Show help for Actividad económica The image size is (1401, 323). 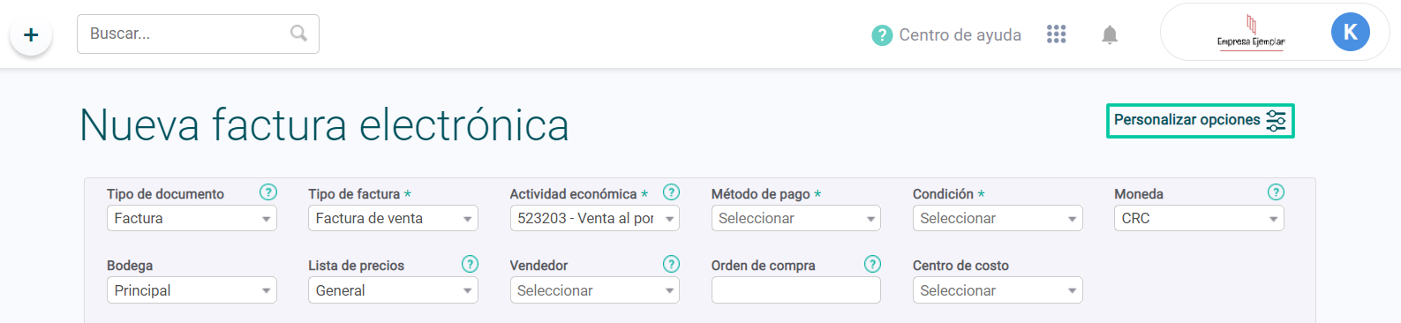[x=671, y=192]
